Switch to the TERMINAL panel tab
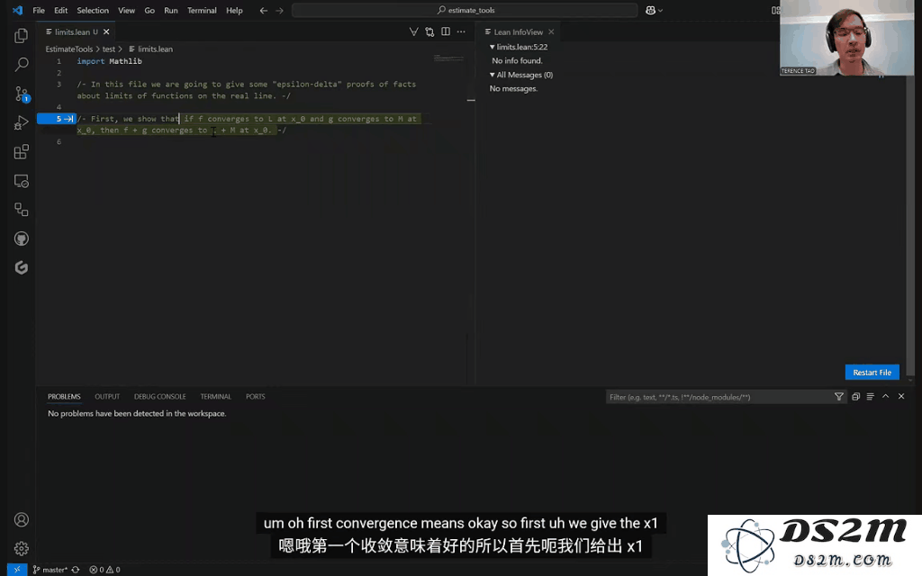This screenshot has height=576, width=922. click(x=216, y=397)
